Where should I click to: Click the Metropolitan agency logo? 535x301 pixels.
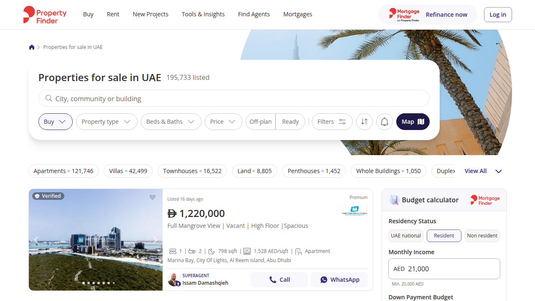(354, 211)
